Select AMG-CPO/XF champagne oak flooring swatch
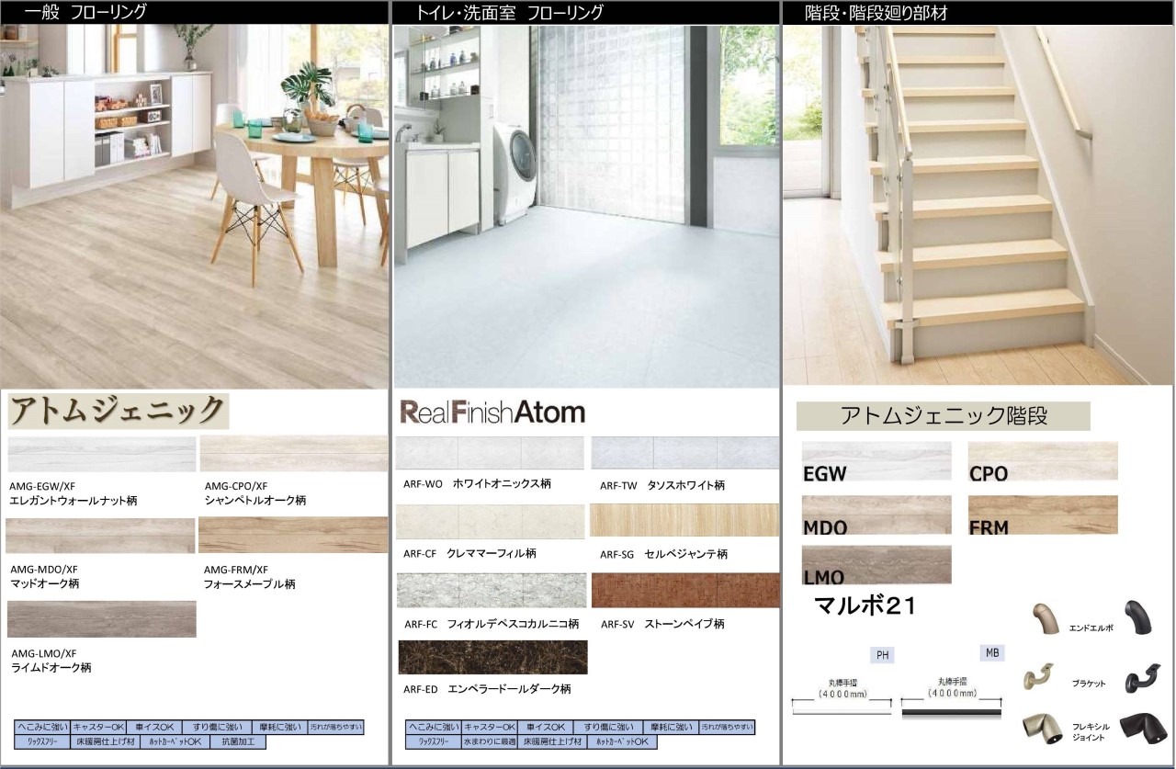Viewport: 1176px width, 769px height. [293, 454]
